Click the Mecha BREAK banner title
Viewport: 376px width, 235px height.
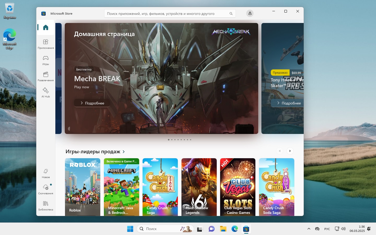97,79
